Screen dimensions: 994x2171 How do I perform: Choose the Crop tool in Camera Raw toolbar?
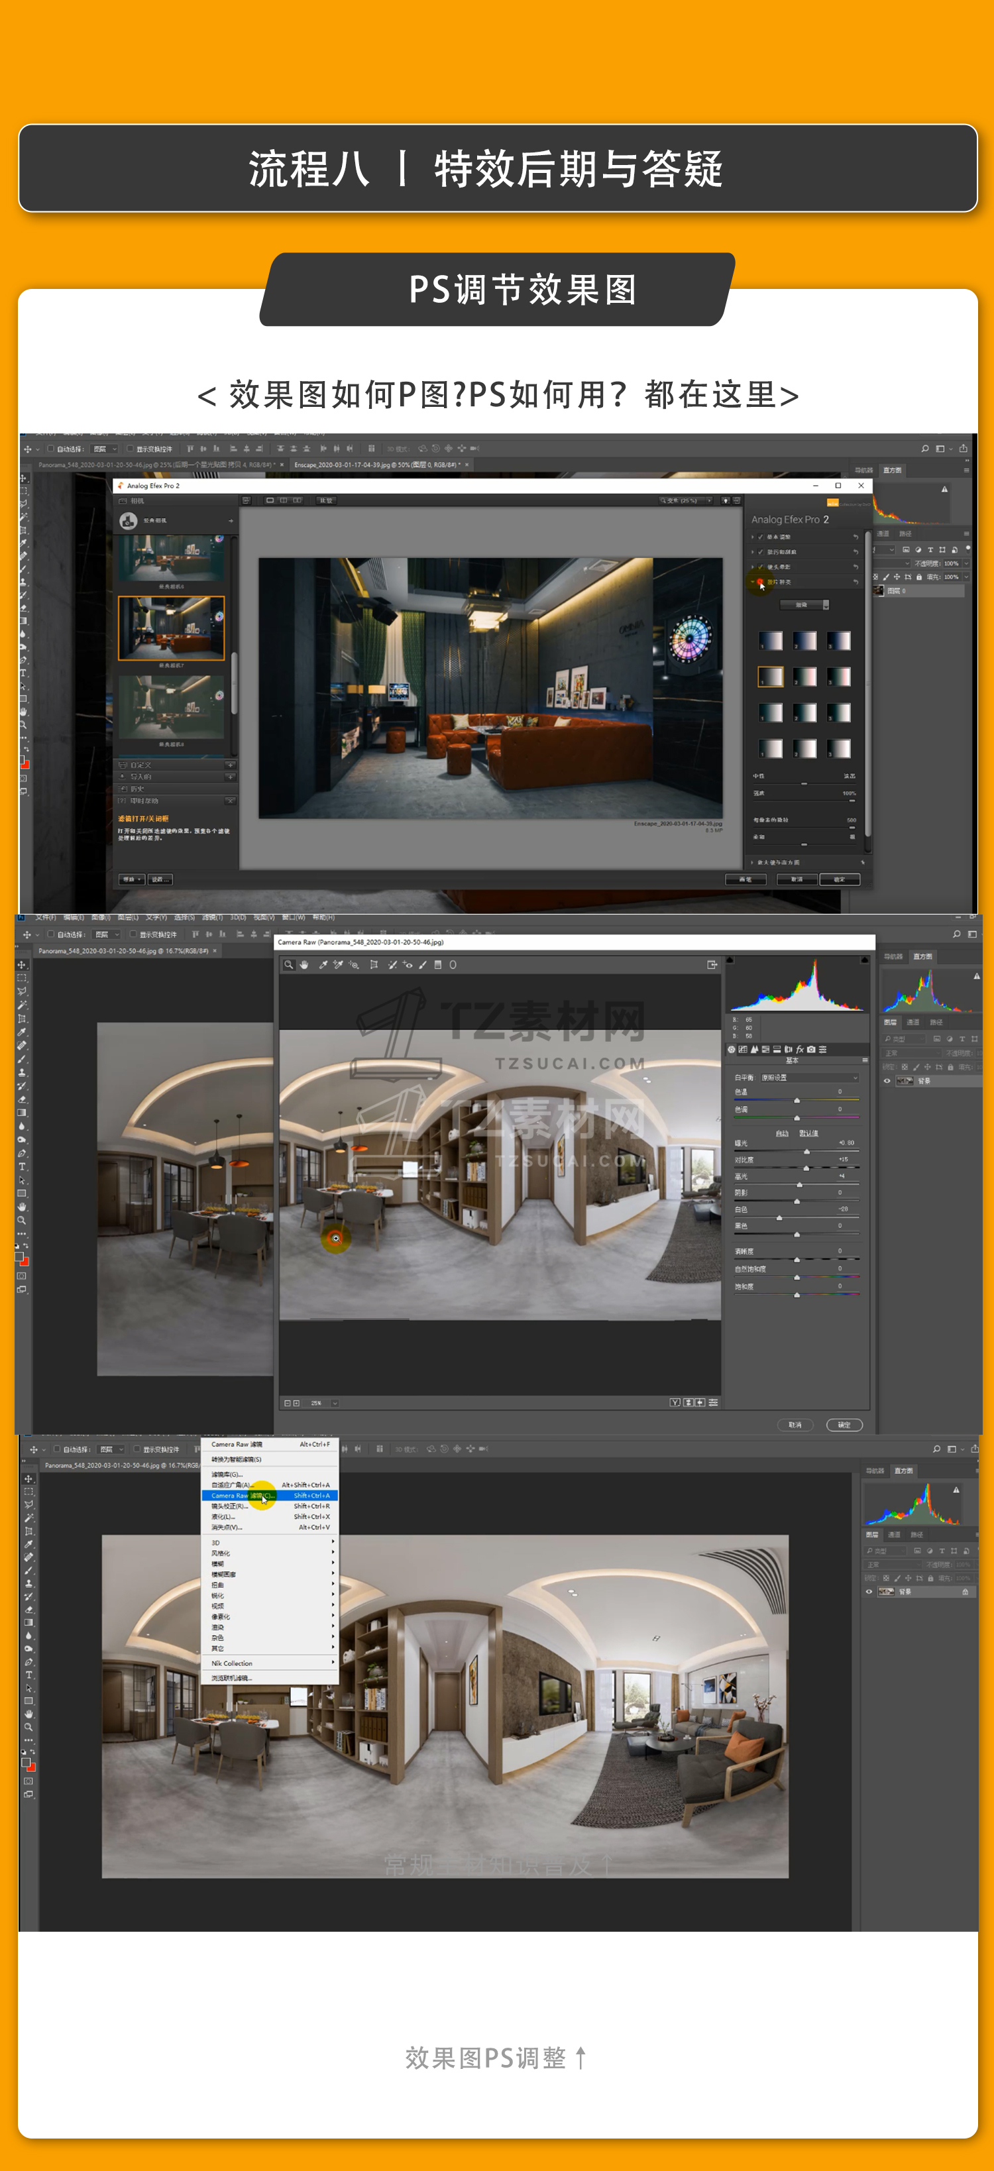(374, 965)
